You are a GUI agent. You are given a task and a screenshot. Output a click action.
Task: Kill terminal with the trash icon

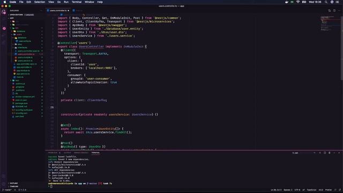pos(330,153)
